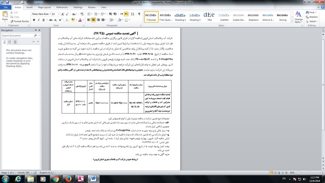
Task: Click the Change Styles icon
Action: 298,17
